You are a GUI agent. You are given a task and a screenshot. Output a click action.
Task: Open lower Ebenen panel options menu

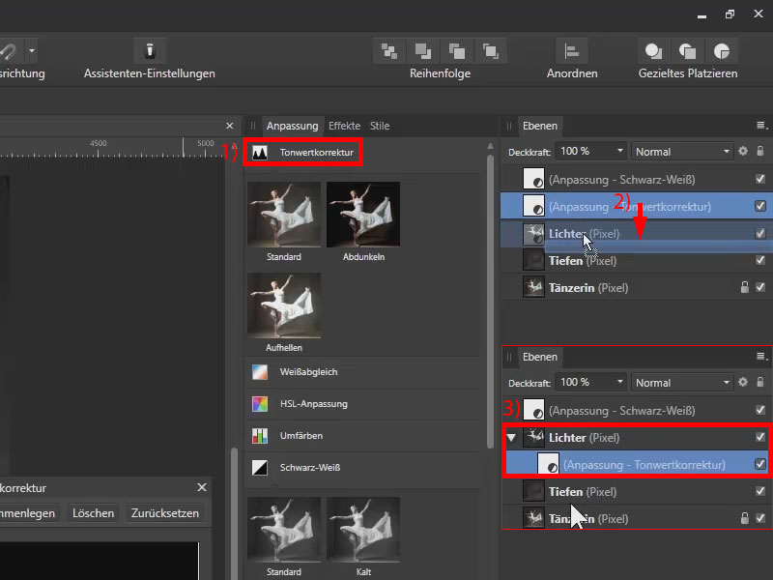[761, 356]
